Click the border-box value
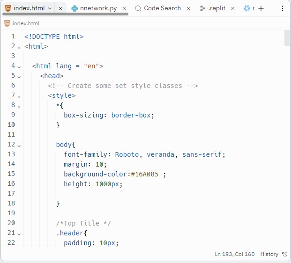The image size is (291, 263). pyautogui.click(x=131, y=115)
